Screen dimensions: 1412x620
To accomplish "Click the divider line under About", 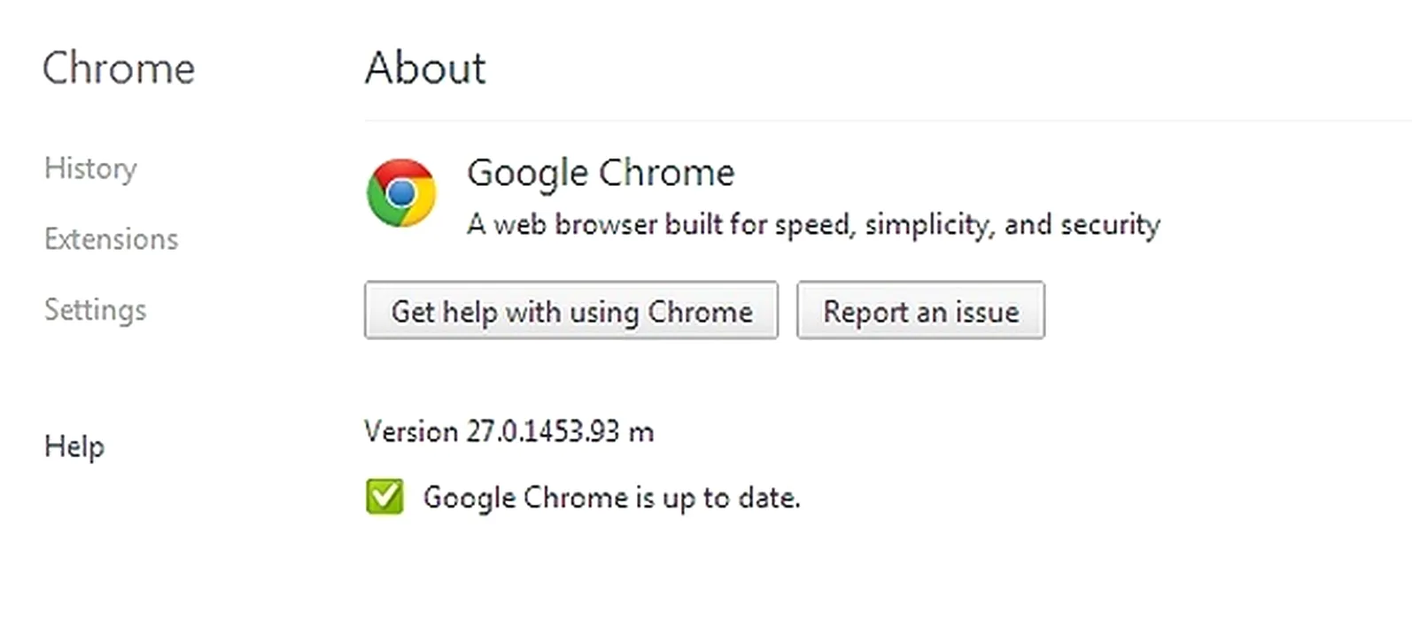I will pyautogui.click(x=886, y=120).
